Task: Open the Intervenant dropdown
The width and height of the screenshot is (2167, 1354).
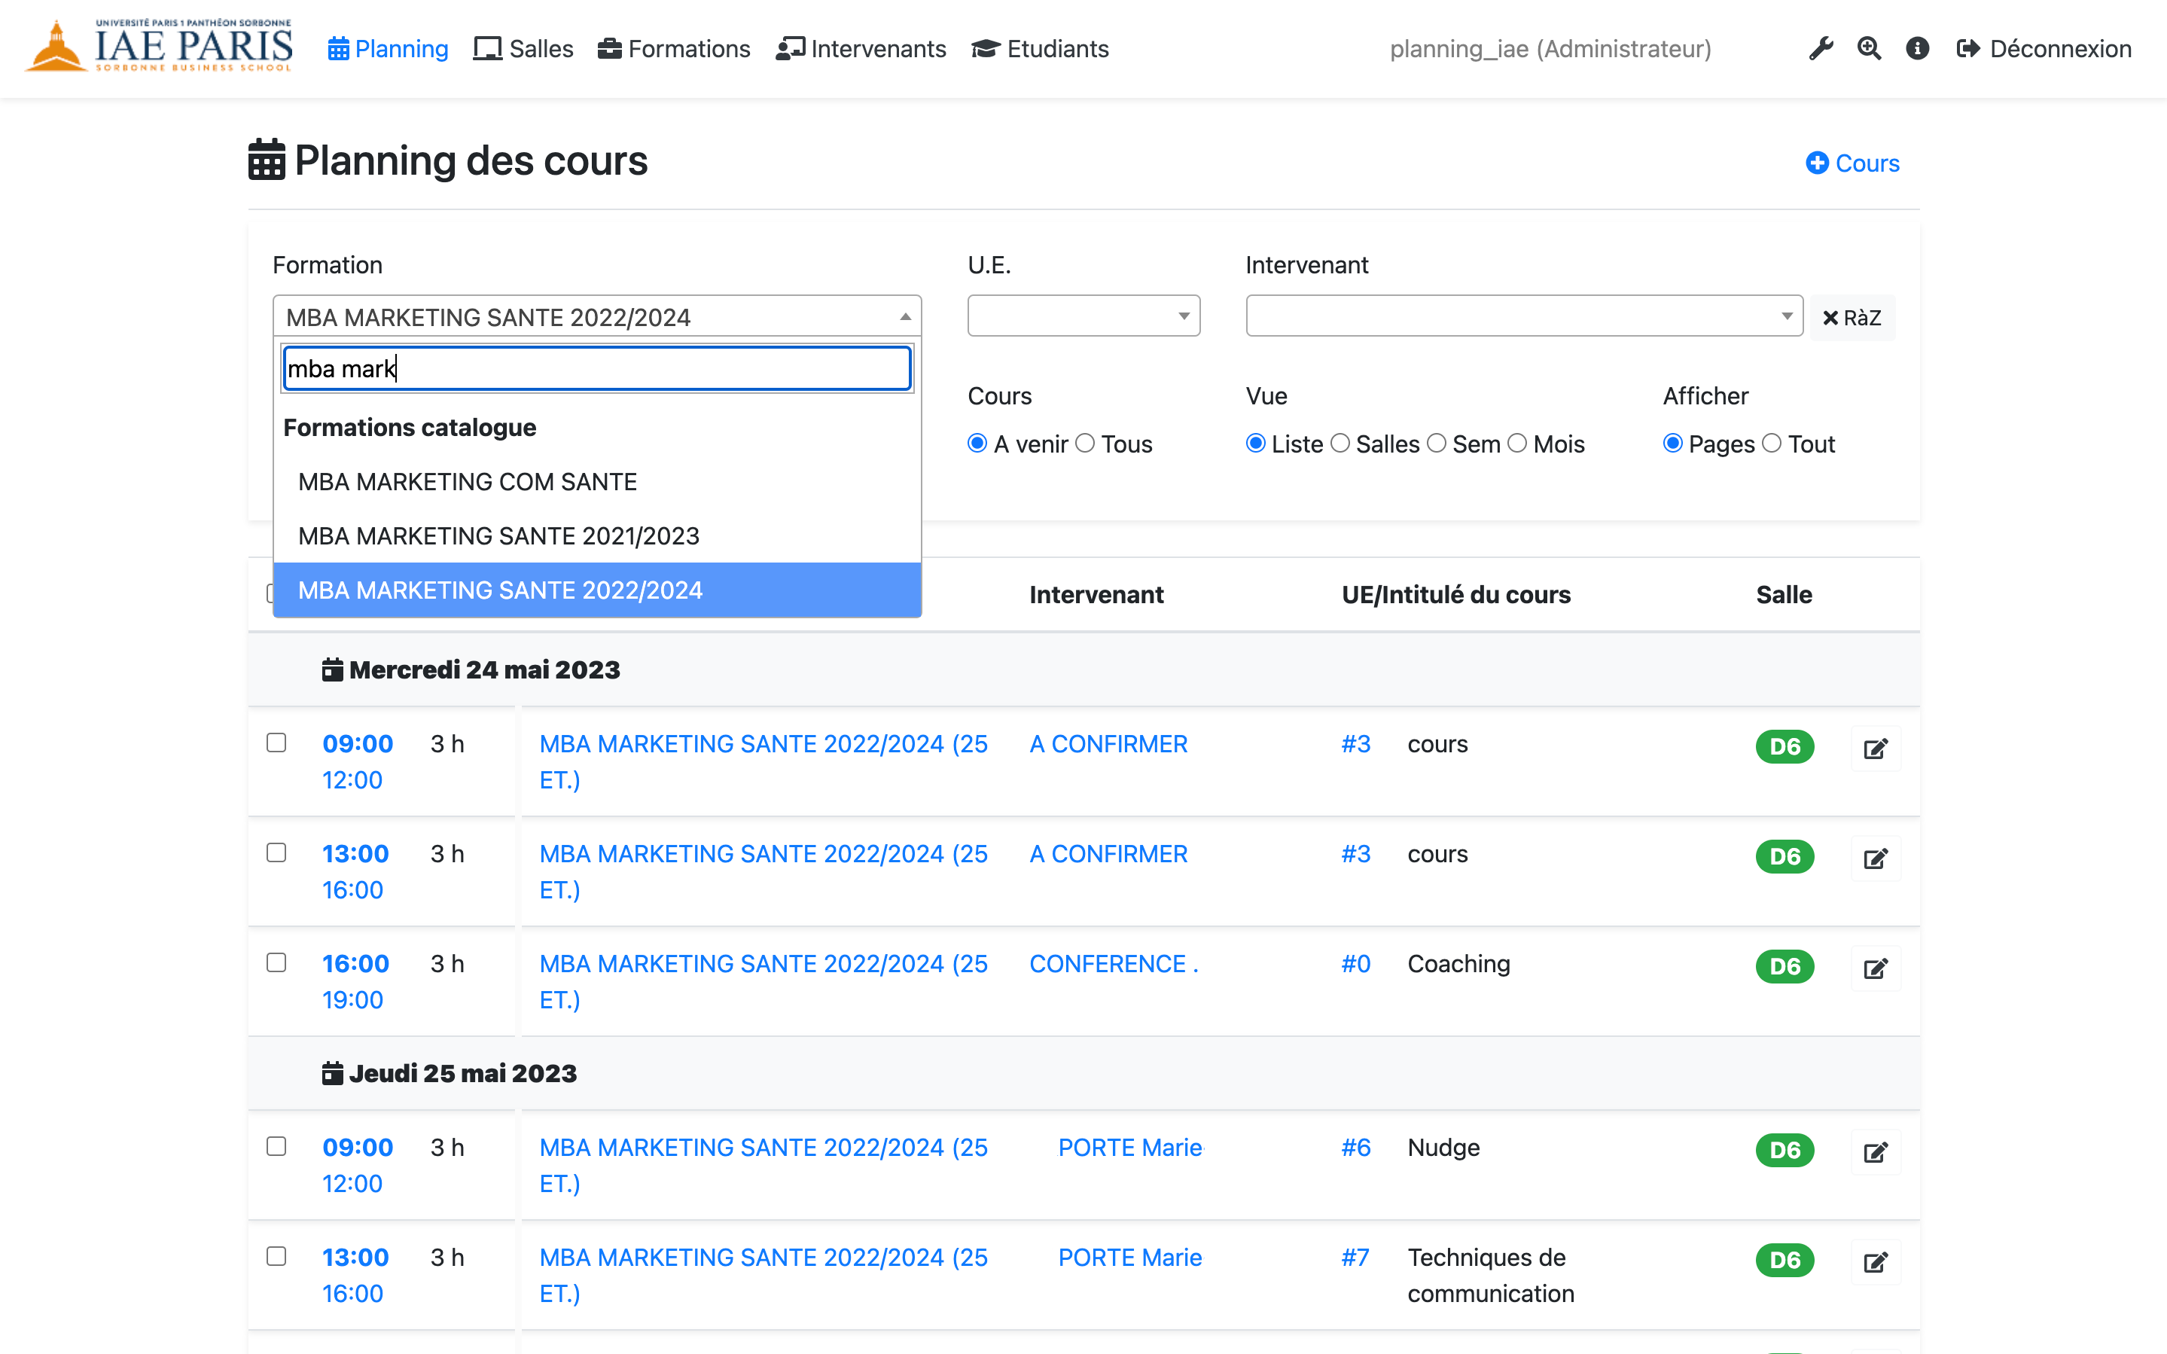Action: 1524,316
